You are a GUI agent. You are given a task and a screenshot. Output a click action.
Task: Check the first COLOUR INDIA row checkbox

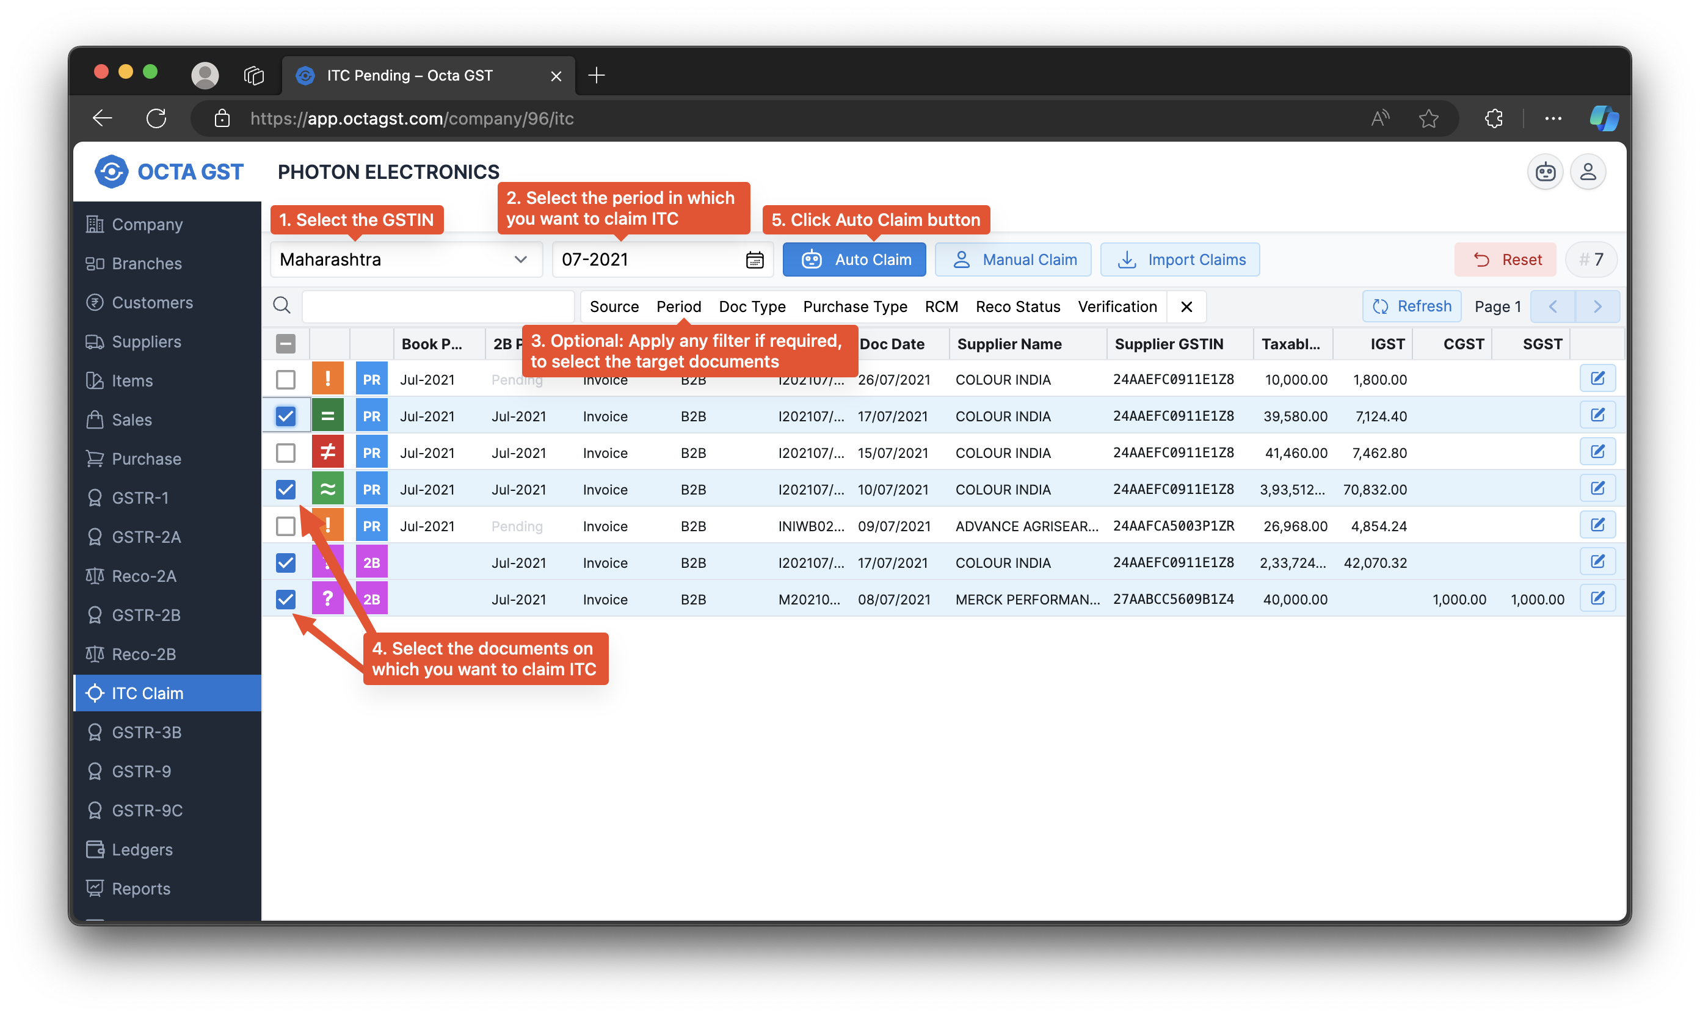286,379
